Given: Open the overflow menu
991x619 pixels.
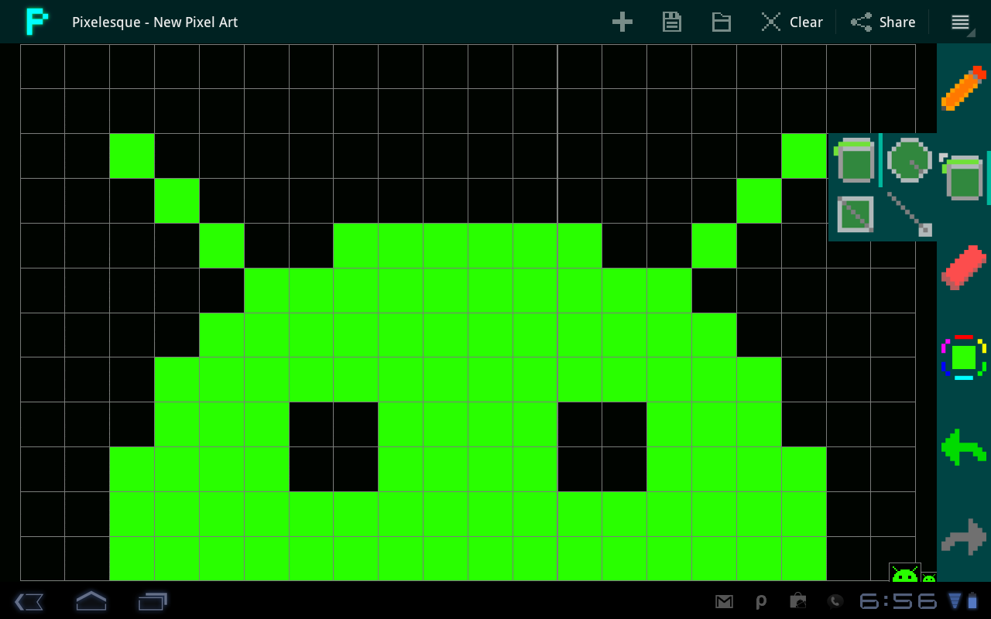Looking at the screenshot, I should click(961, 22).
